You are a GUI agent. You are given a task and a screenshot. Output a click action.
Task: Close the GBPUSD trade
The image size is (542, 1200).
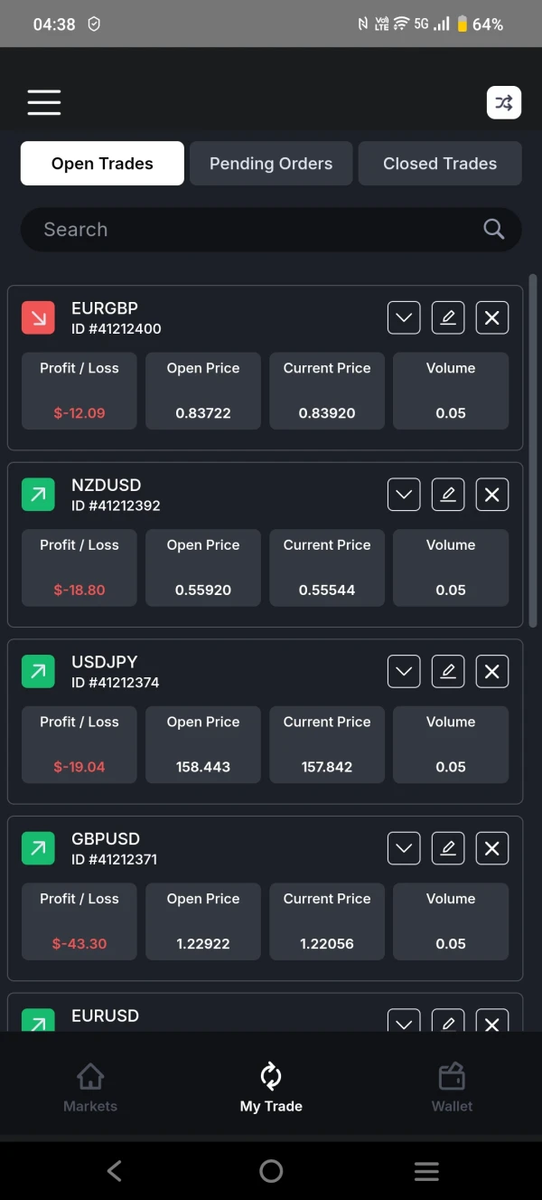pyautogui.click(x=492, y=848)
